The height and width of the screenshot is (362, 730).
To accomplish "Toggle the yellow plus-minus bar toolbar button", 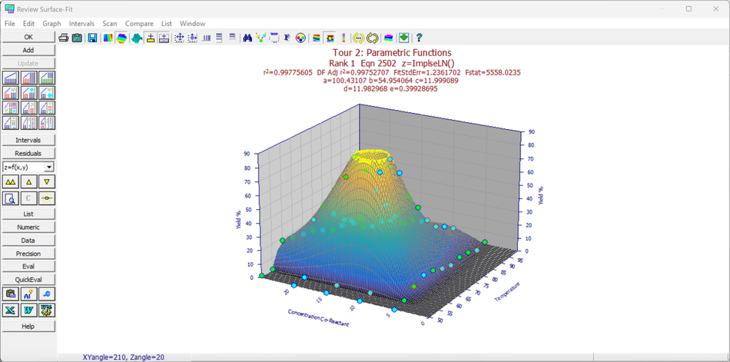I will click(x=151, y=38).
